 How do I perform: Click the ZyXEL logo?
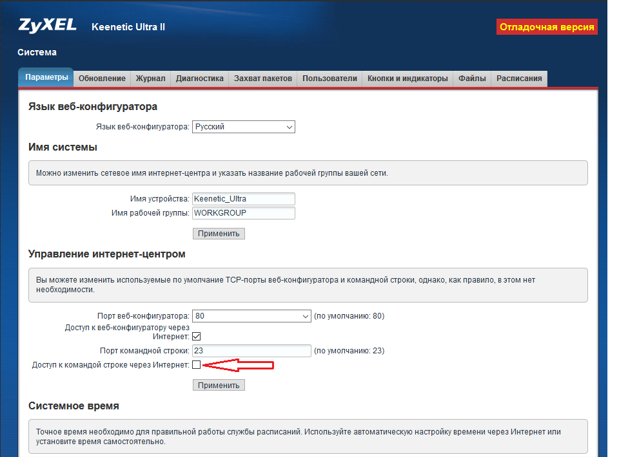[47, 26]
